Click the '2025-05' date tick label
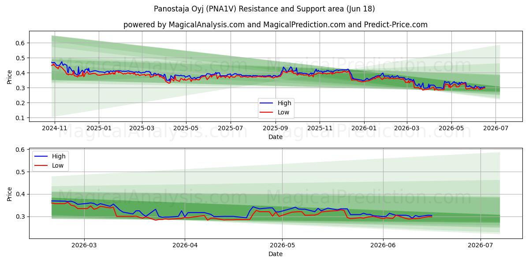The image size is (529, 264). tap(186, 129)
